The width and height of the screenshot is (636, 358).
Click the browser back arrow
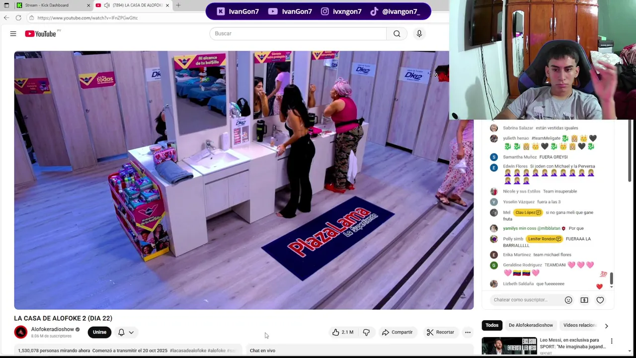6,18
